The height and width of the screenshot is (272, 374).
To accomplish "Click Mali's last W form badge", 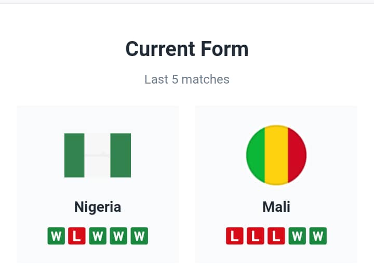I will [x=318, y=236].
